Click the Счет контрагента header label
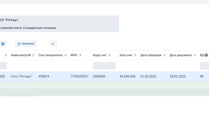Screen dimensions: 209x115 click(x=51, y=55)
